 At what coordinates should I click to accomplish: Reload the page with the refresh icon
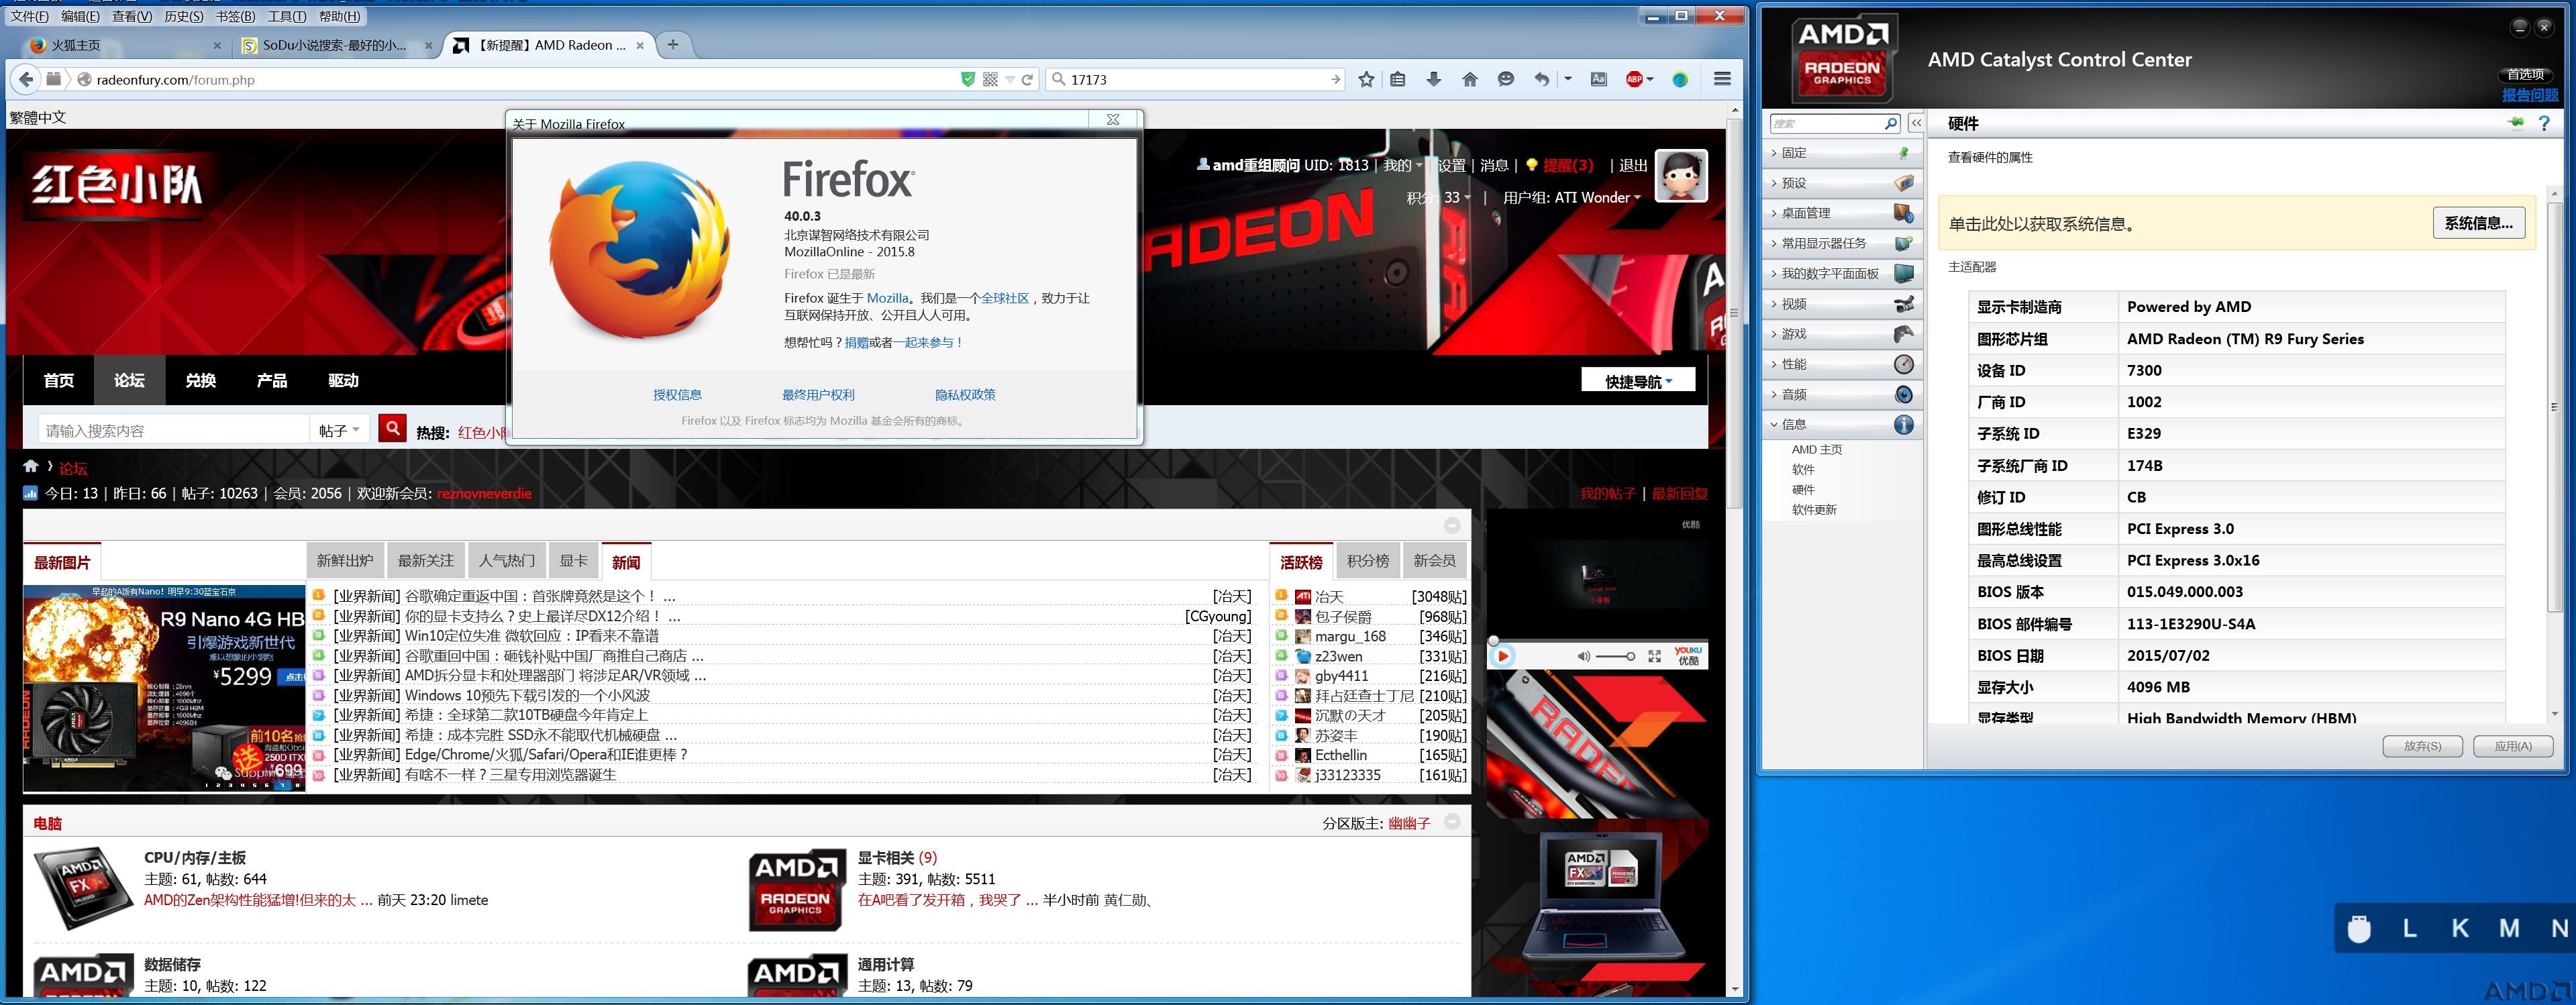coord(1027,79)
